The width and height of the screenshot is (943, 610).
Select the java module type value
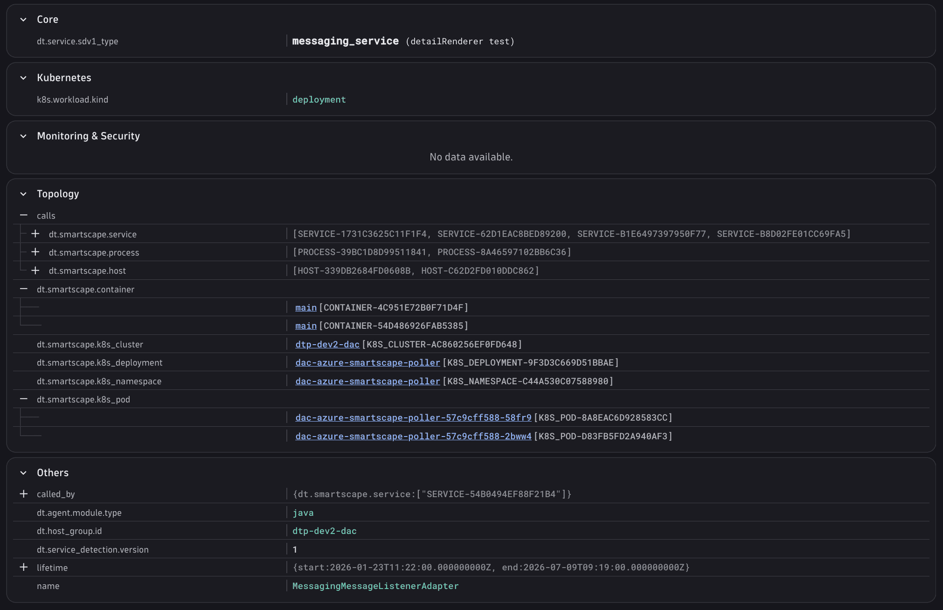coord(303,513)
